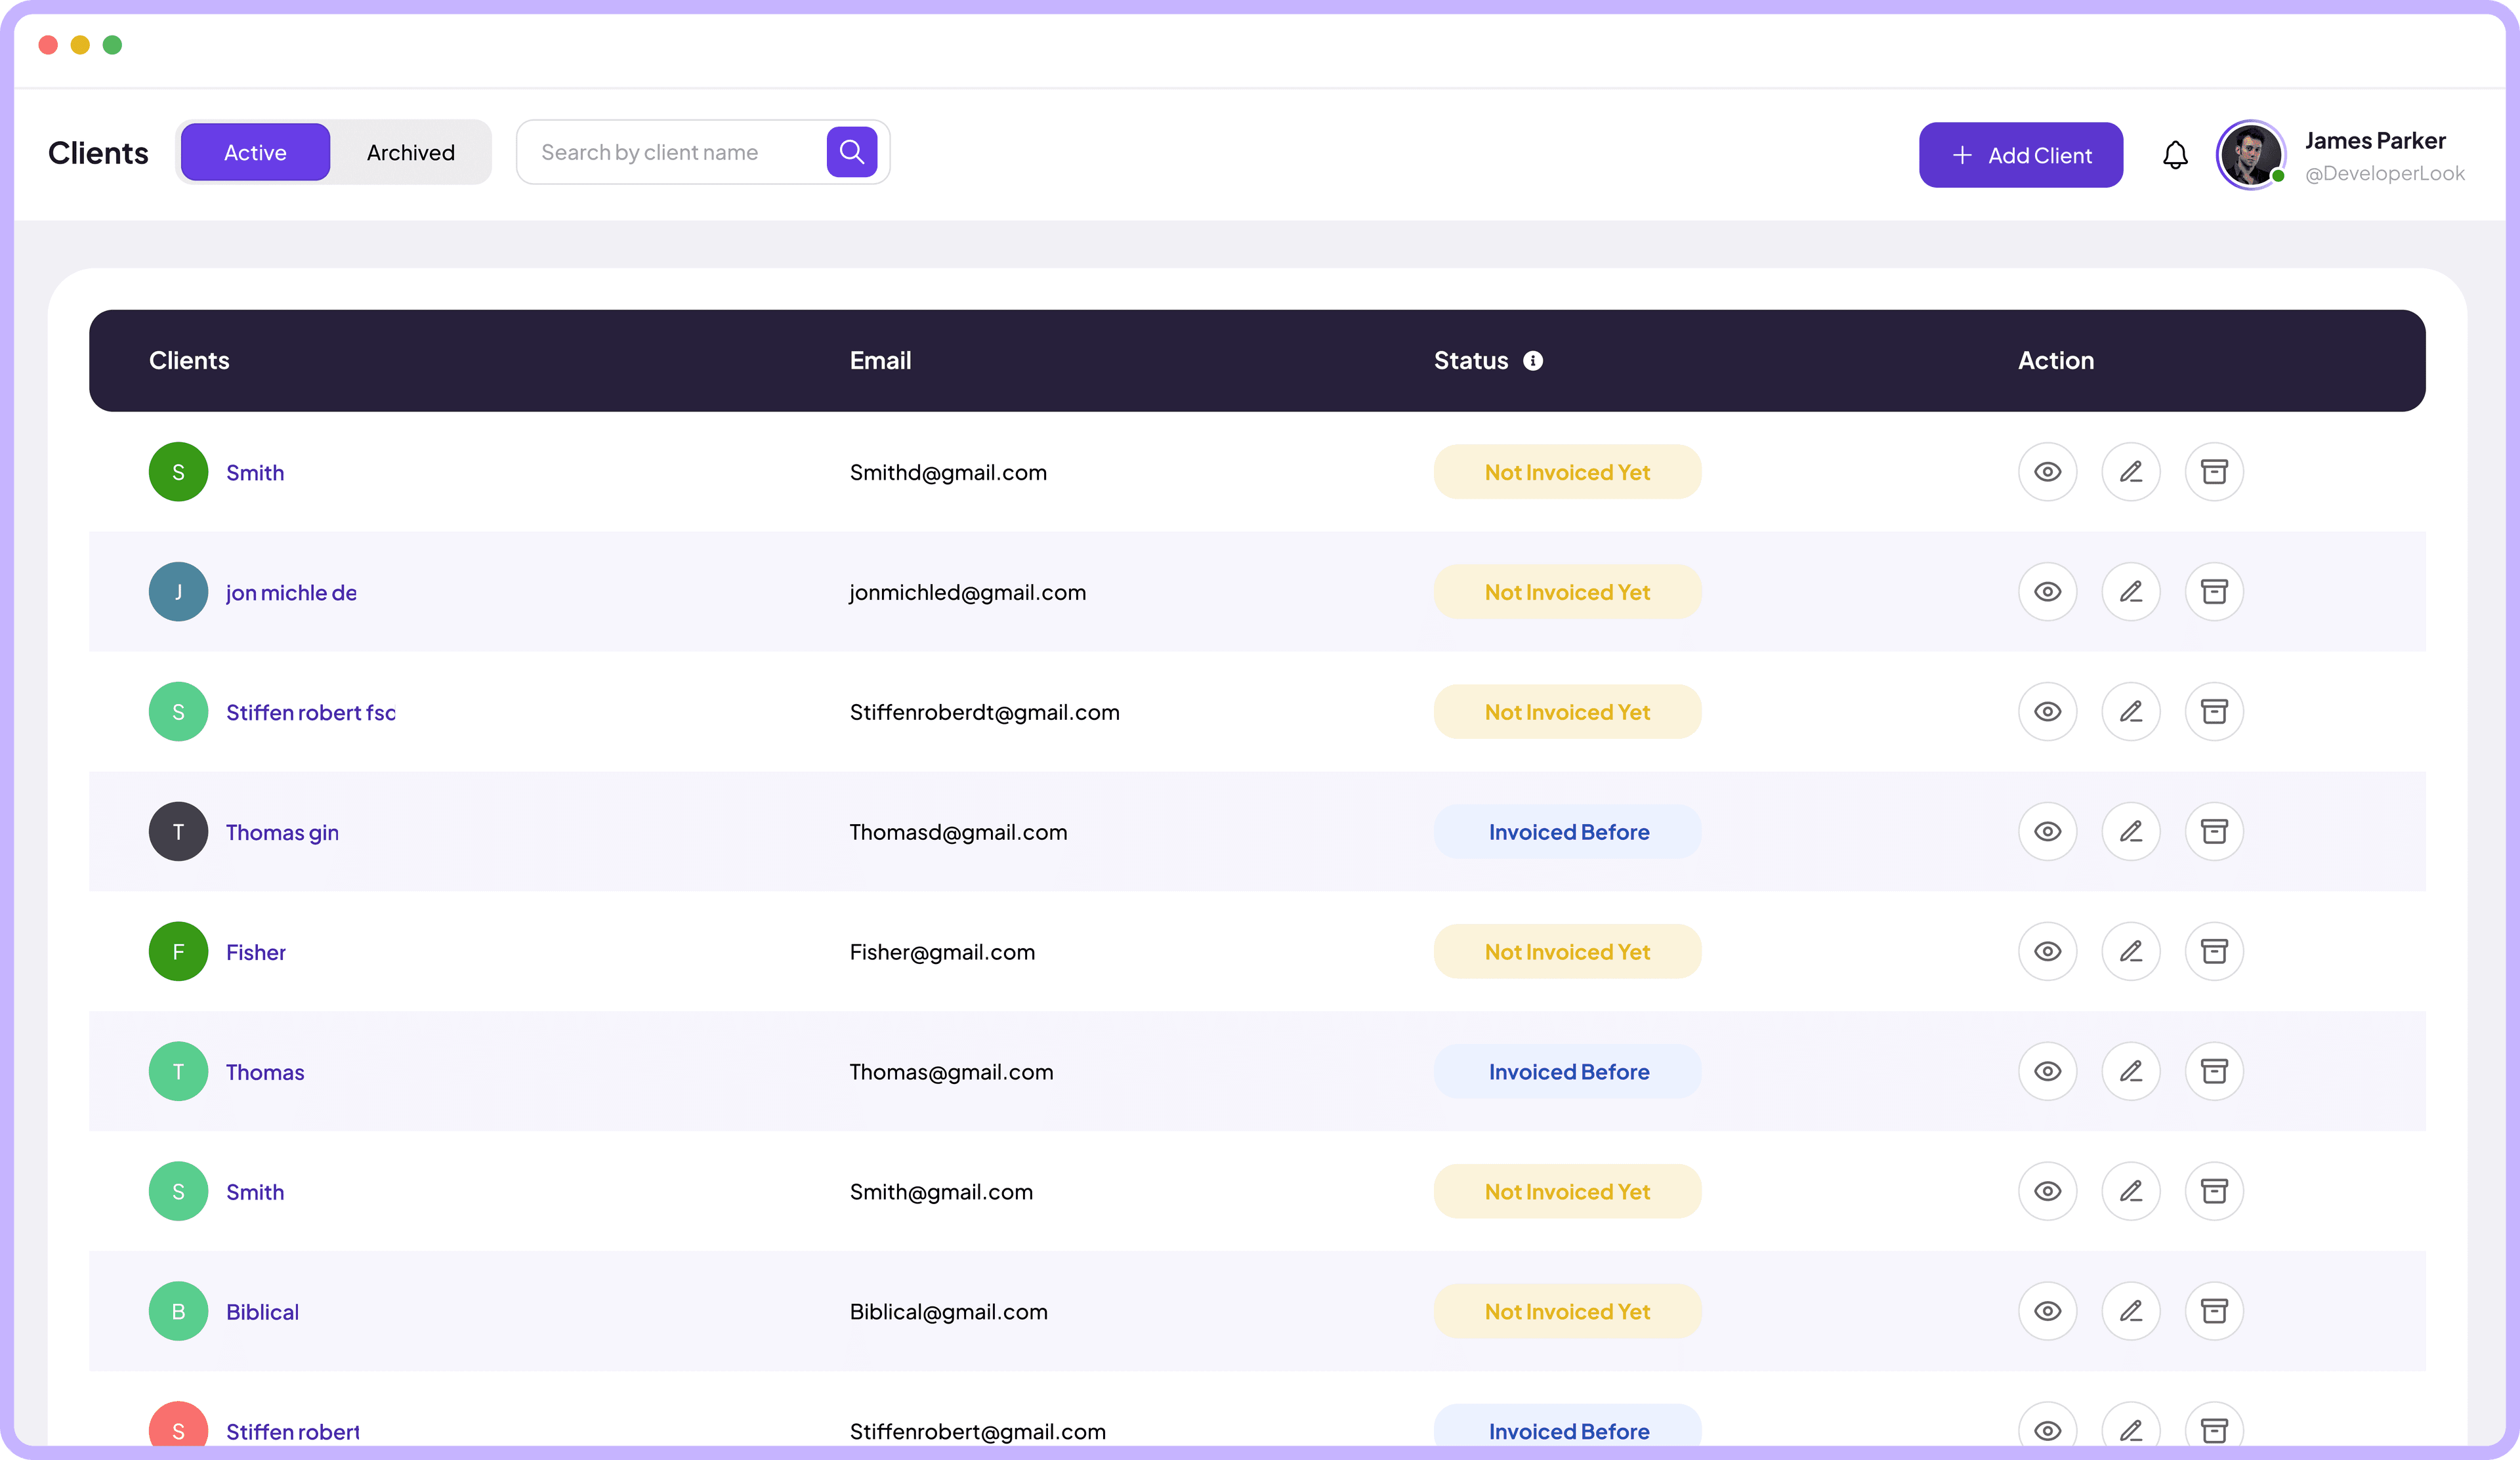The width and height of the screenshot is (2520, 1460).
Task: Click the Not Invoiced Yet badge for Fisher
Action: pos(1567,951)
